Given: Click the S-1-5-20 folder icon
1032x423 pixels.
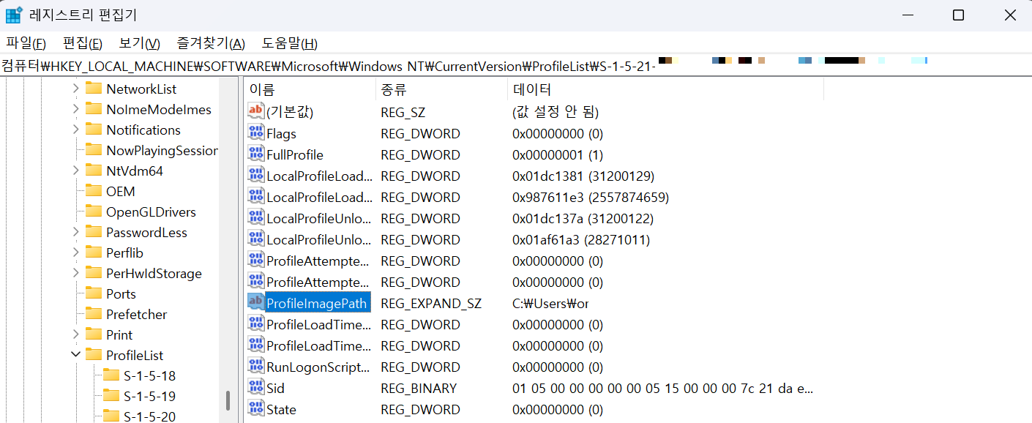Looking at the screenshot, I should tap(111, 416).
